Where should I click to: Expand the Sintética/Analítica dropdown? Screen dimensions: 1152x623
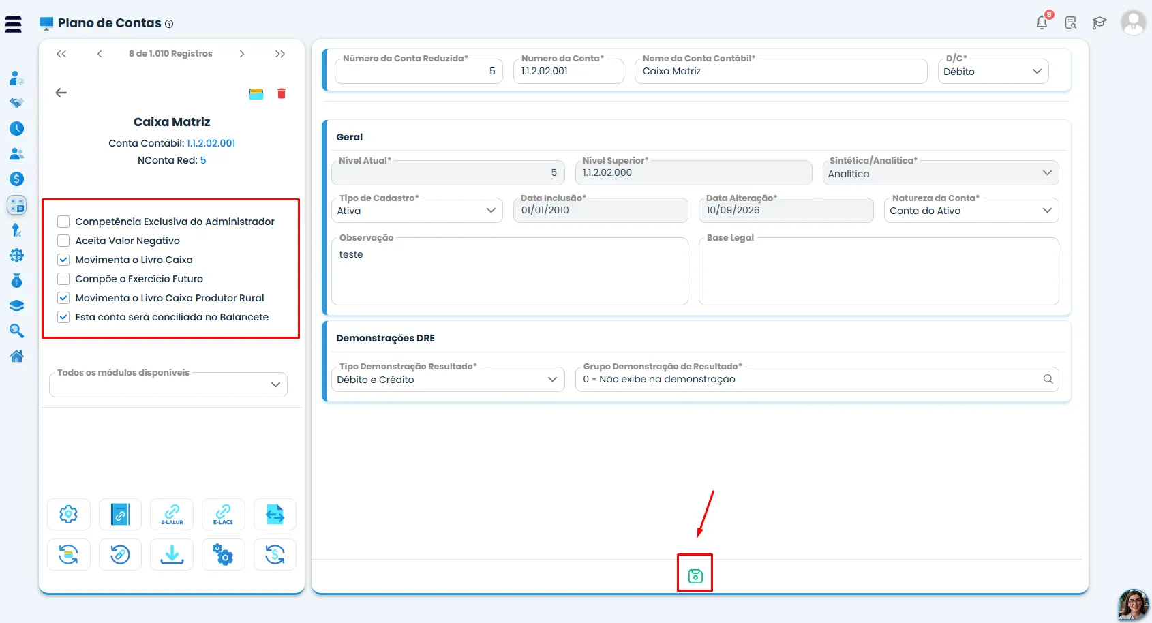[x=941, y=173]
